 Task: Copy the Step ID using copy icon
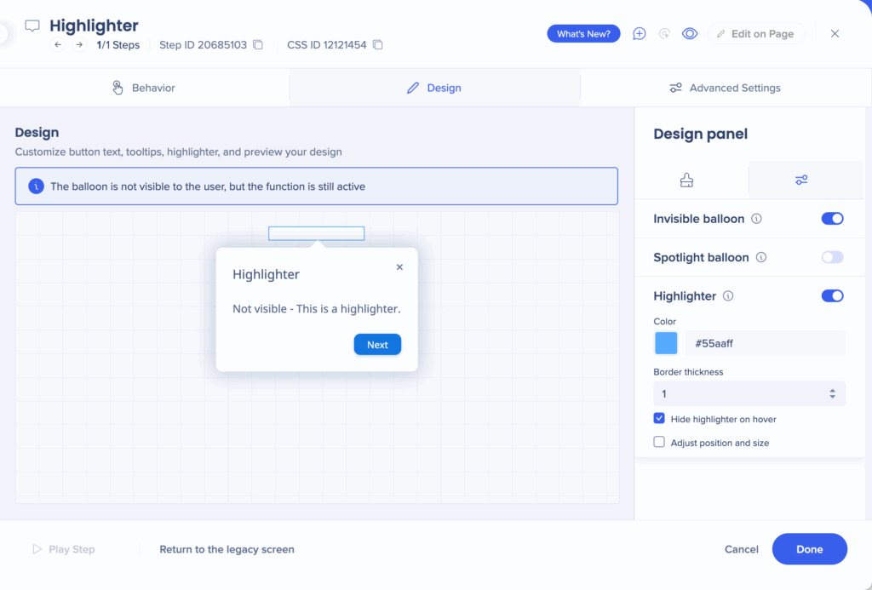[258, 45]
